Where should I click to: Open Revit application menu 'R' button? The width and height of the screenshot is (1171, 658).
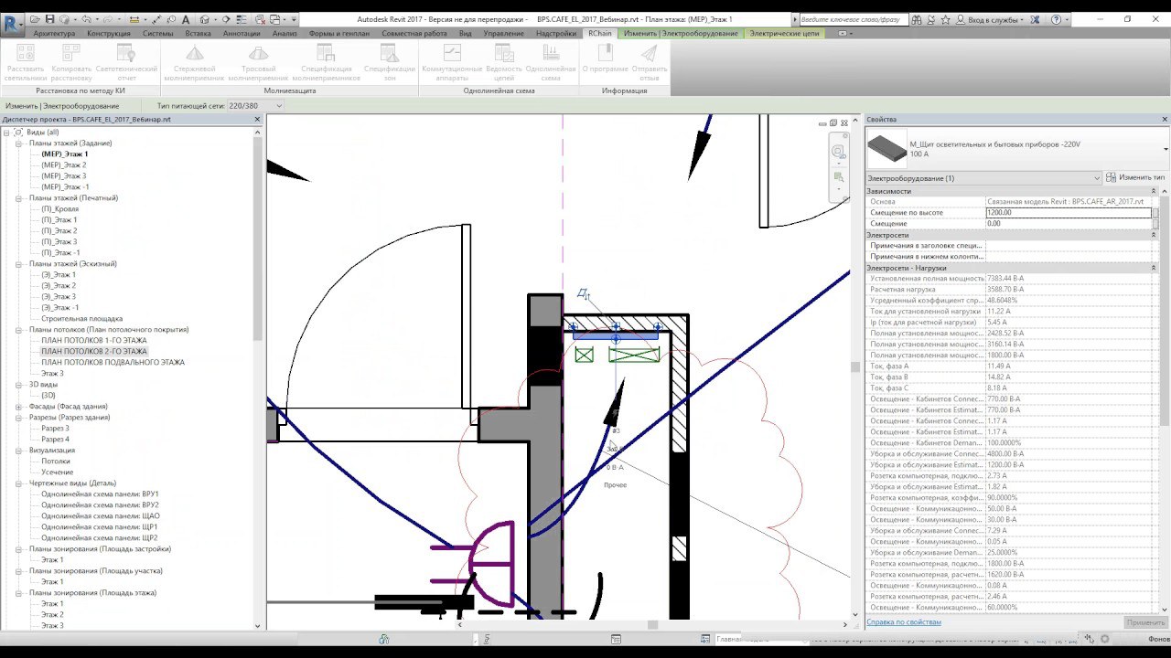point(13,23)
